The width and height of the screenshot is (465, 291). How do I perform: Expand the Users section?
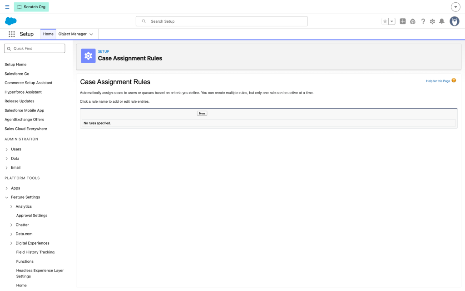[6, 149]
